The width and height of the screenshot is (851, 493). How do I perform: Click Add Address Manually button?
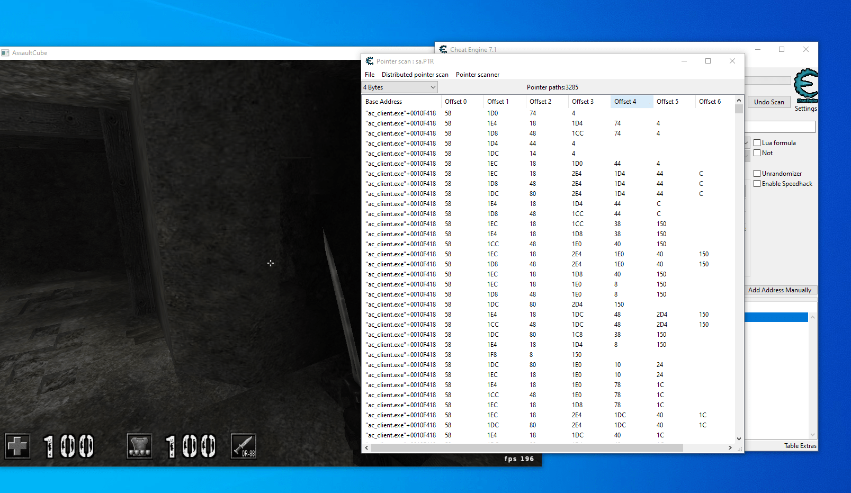(780, 290)
